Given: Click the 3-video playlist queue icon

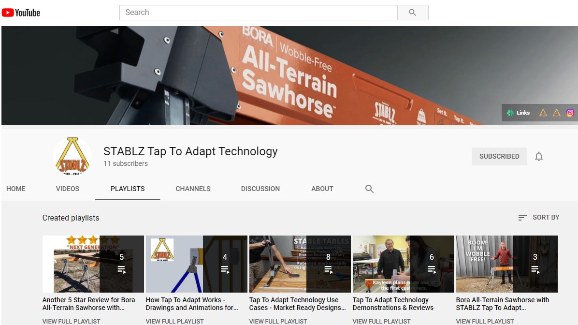Looking at the screenshot, I should coord(535,270).
